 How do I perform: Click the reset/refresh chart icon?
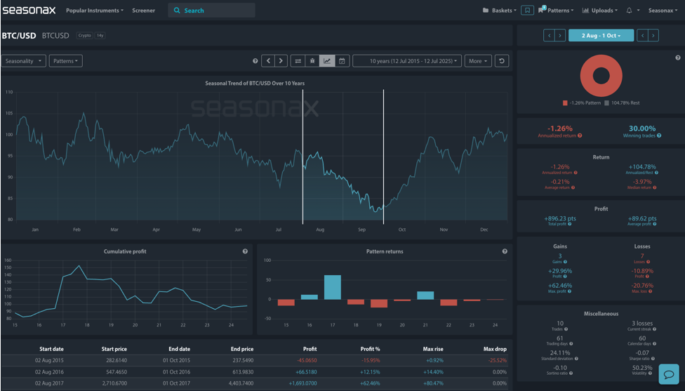[x=502, y=61]
